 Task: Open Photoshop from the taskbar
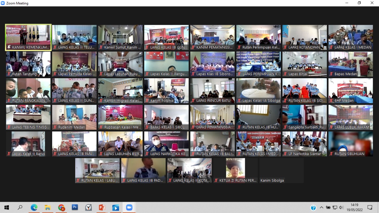75,208
